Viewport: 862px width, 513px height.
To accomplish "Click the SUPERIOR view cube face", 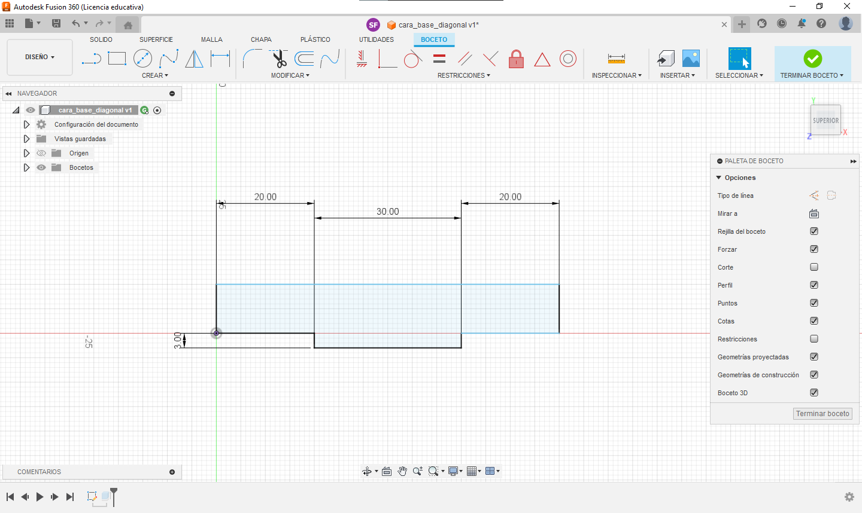I will click(x=825, y=120).
